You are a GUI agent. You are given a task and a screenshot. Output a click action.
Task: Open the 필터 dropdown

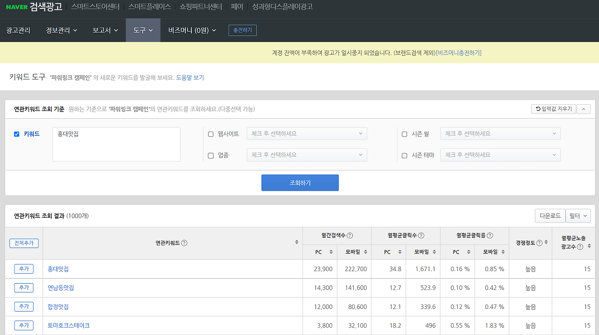(x=578, y=216)
